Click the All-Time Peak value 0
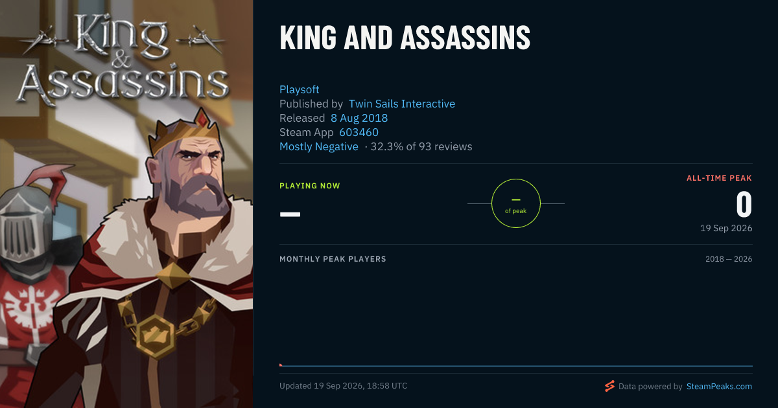This screenshot has width=778, height=408. coord(744,205)
